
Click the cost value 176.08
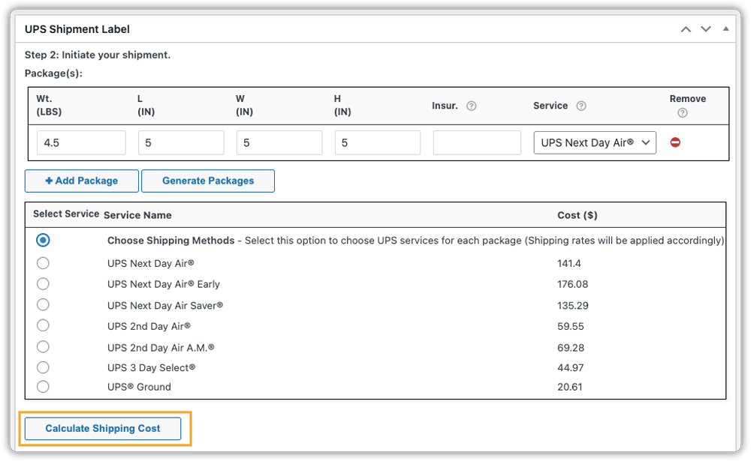tap(572, 284)
